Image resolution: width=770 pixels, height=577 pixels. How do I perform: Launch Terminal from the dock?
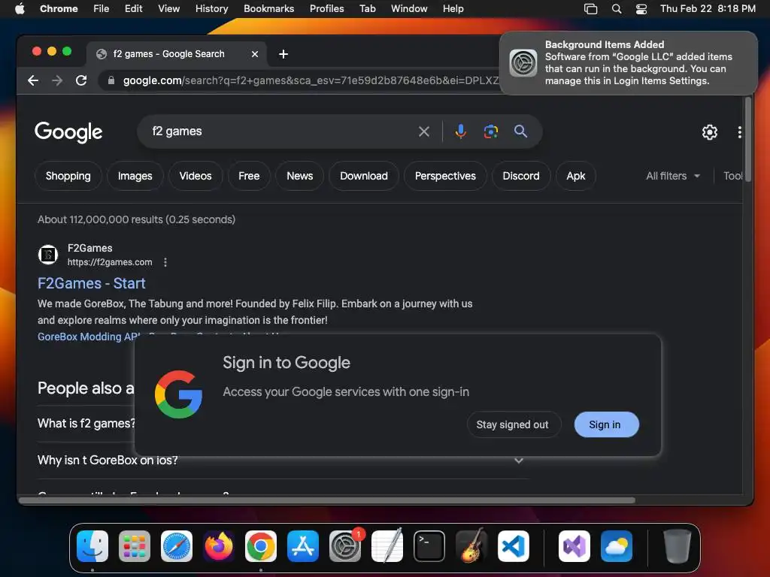click(x=429, y=546)
